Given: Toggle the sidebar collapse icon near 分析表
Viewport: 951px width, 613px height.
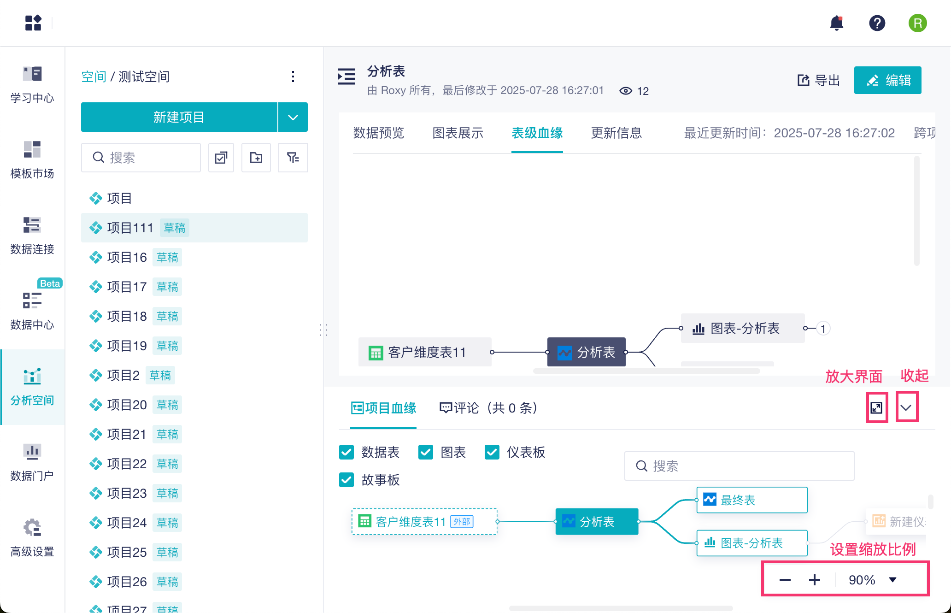Looking at the screenshot, I should (x=346, y=77).
